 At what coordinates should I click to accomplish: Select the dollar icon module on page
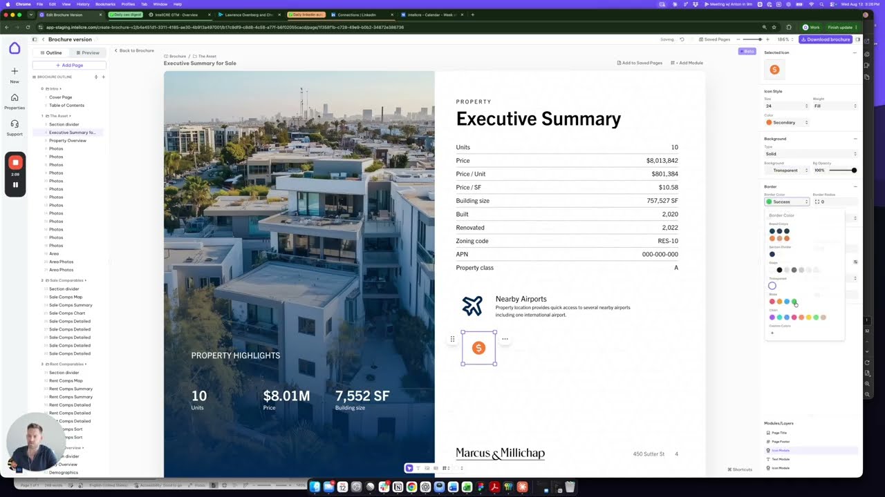click(x=478, y=348)
